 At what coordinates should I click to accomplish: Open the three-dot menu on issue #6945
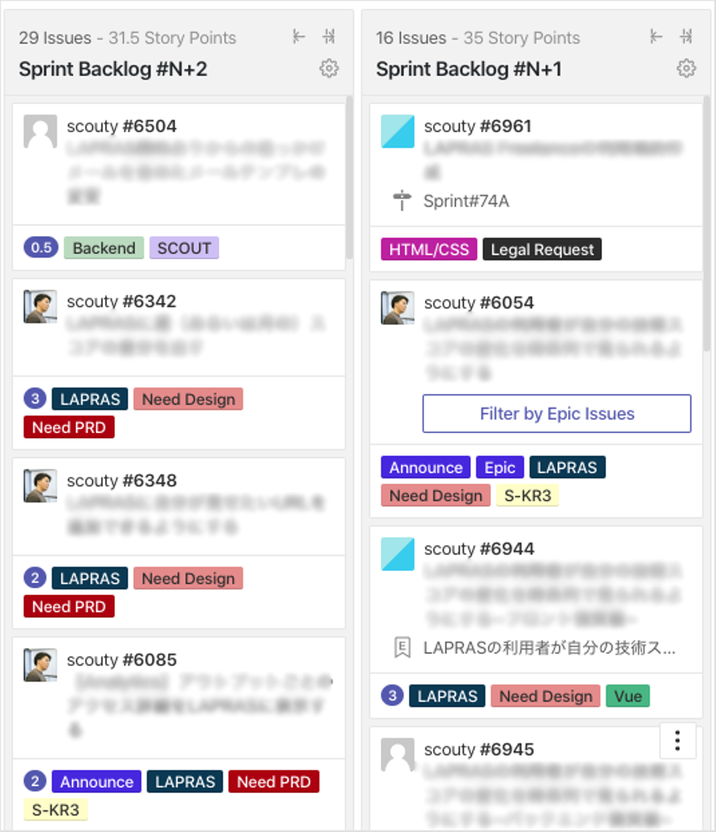click(x=677, y=741)
